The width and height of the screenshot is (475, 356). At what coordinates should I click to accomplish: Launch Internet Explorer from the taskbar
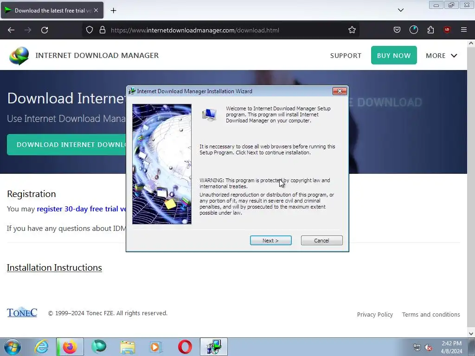[x=41, y=347]
